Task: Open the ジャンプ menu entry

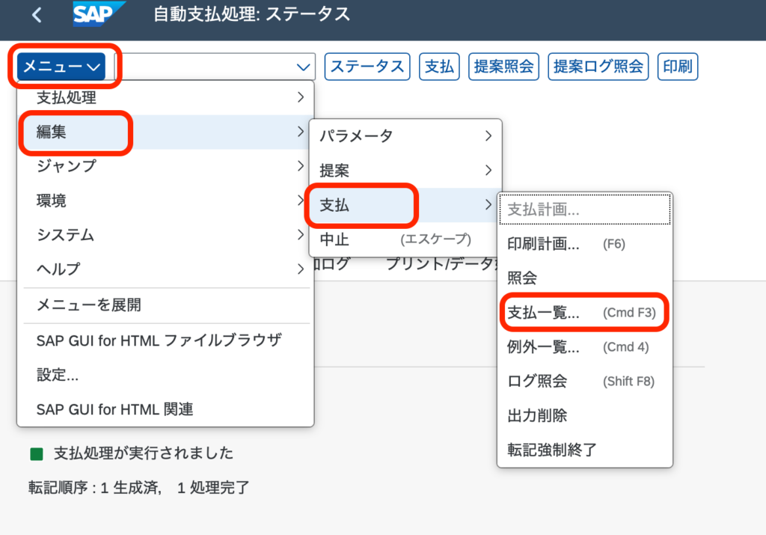Action: 165,166
